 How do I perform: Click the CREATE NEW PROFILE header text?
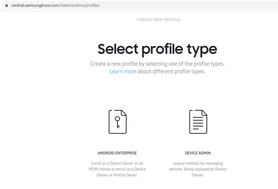(x=158, y=20)
